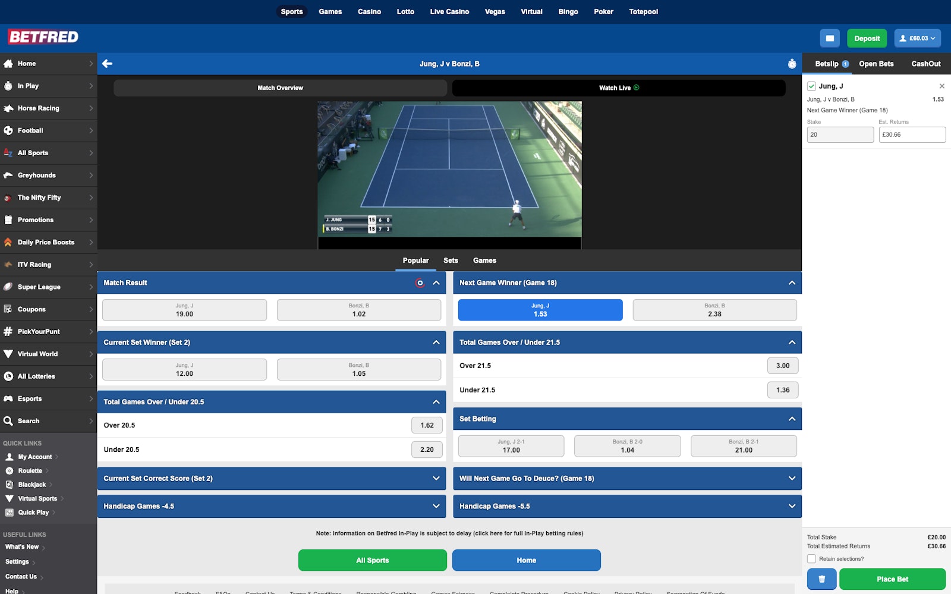Select the Esports sidebar icon

tap(8, 398)
